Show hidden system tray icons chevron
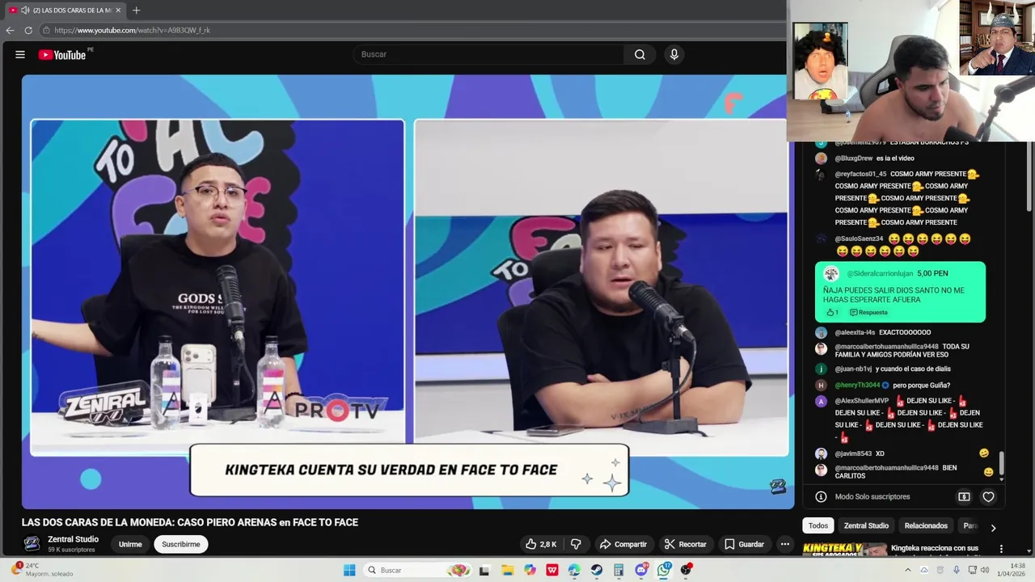Image resolution: width=1035 pixels, height=582 pixels. coord(907,570)
